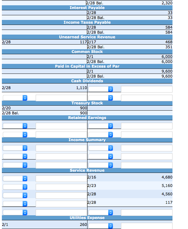Click the 260 Utilities Expense debit
The height and width of the screenshot is (229, 188).
pyautogui.click(x=83, y=225)
